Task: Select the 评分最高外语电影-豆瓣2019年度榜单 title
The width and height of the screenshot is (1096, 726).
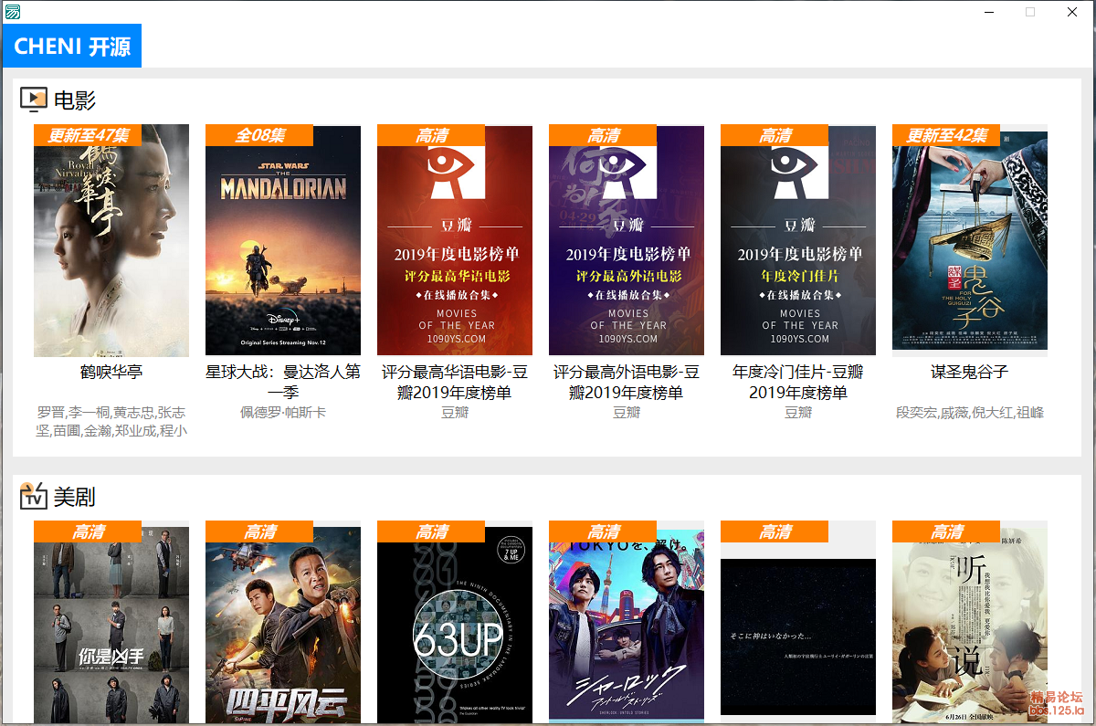Action: tap(627, 382)
